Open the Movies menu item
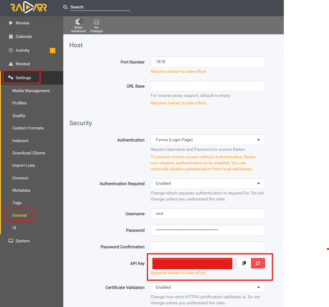The width and height of the screenshot is (329, 307). coord(22,23)
